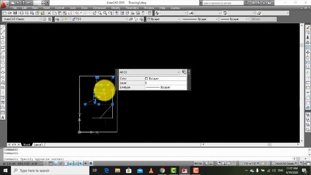Toggle Ortho Mode in status bar

click(55, 163)
